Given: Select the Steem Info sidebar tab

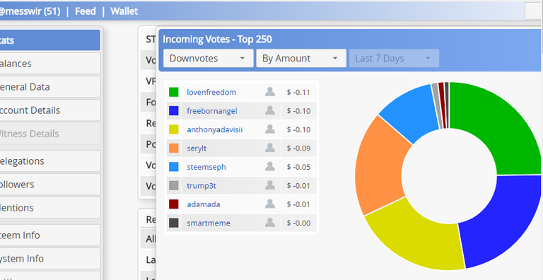Looking at the screenshot, I should pyautogui.click(x=50, y=235).
